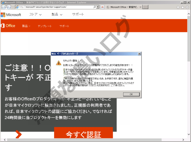This screenshot has height=142, width=191.
Task: Click the vertical scrollbar down arrow
Action: coord(189,135)
